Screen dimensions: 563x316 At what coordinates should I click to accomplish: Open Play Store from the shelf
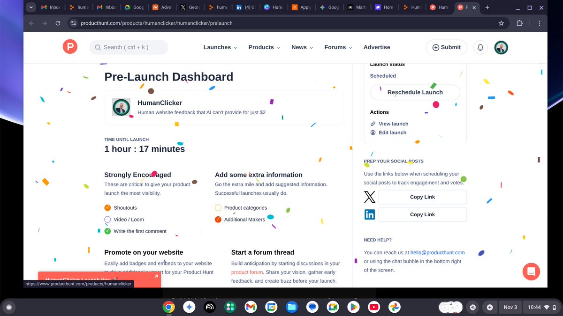coord(353,307)
